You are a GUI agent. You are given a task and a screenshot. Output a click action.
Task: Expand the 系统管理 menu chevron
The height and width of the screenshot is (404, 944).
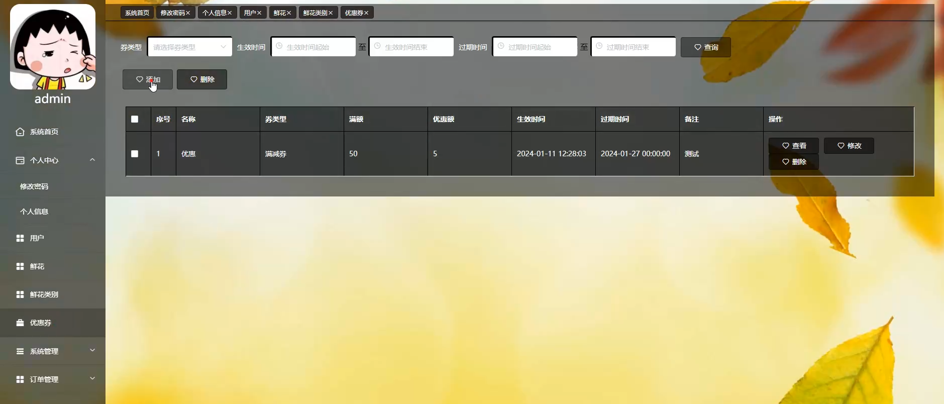tap(92, 350)
